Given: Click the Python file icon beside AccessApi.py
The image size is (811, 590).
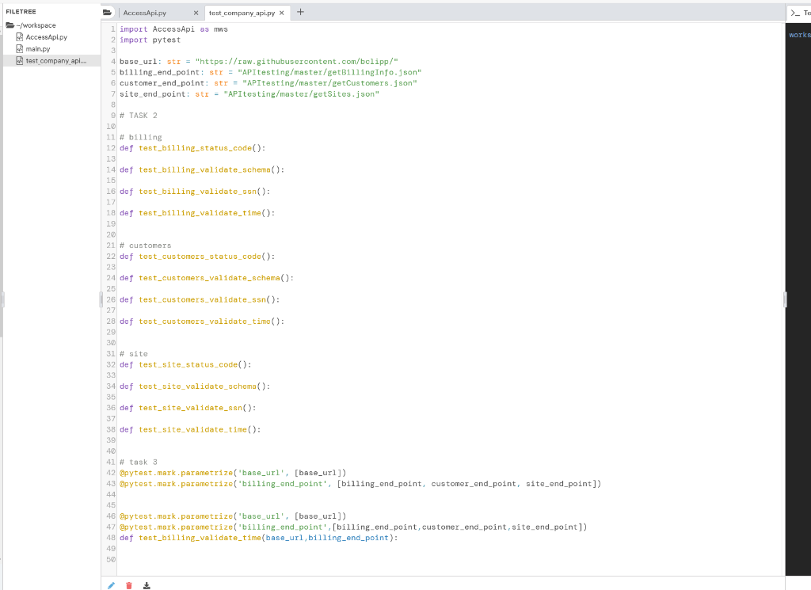Looking at the screenshot, I should click(19, 36).
